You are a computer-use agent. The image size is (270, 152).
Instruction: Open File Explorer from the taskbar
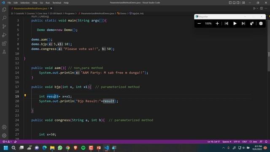tap(52, 148)
